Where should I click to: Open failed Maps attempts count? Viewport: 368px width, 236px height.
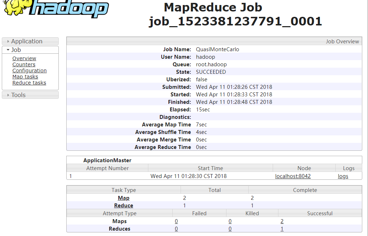pos(176,221)
